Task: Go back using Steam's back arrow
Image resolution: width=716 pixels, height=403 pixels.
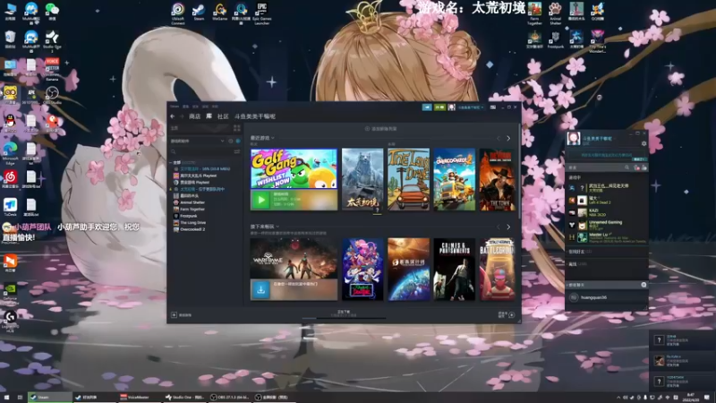Action: (173, 116)
